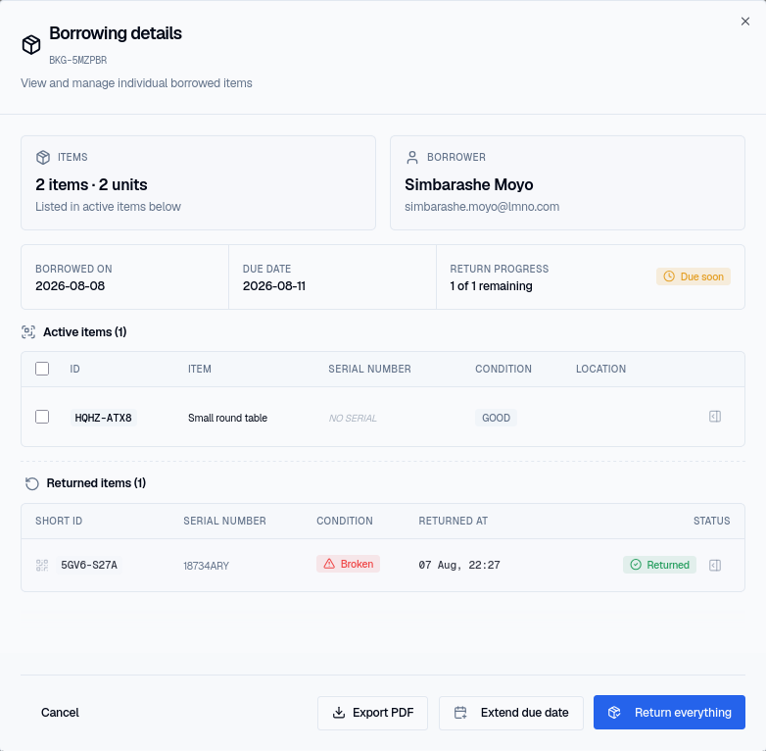
Task: Click the 2 items · 2 units summary
Action: [x=91, y=185]
